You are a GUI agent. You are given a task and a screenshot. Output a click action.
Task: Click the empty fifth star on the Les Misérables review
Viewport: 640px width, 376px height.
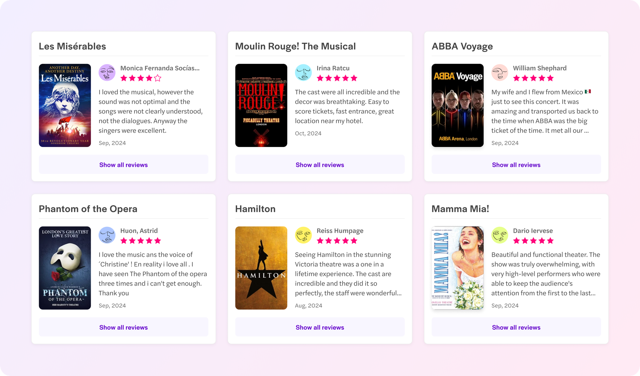[x=157, y=78]
